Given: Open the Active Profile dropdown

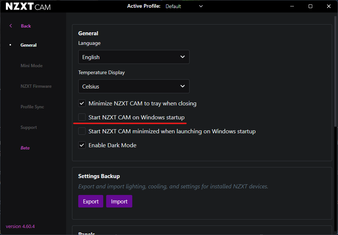Looking at the screenshot, I should pos(184,6).
